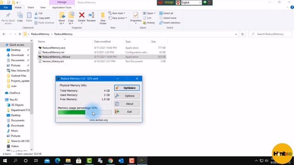Open Google Chrome from taskbar
The image size is (294, 165).
(x=110, y=161)
